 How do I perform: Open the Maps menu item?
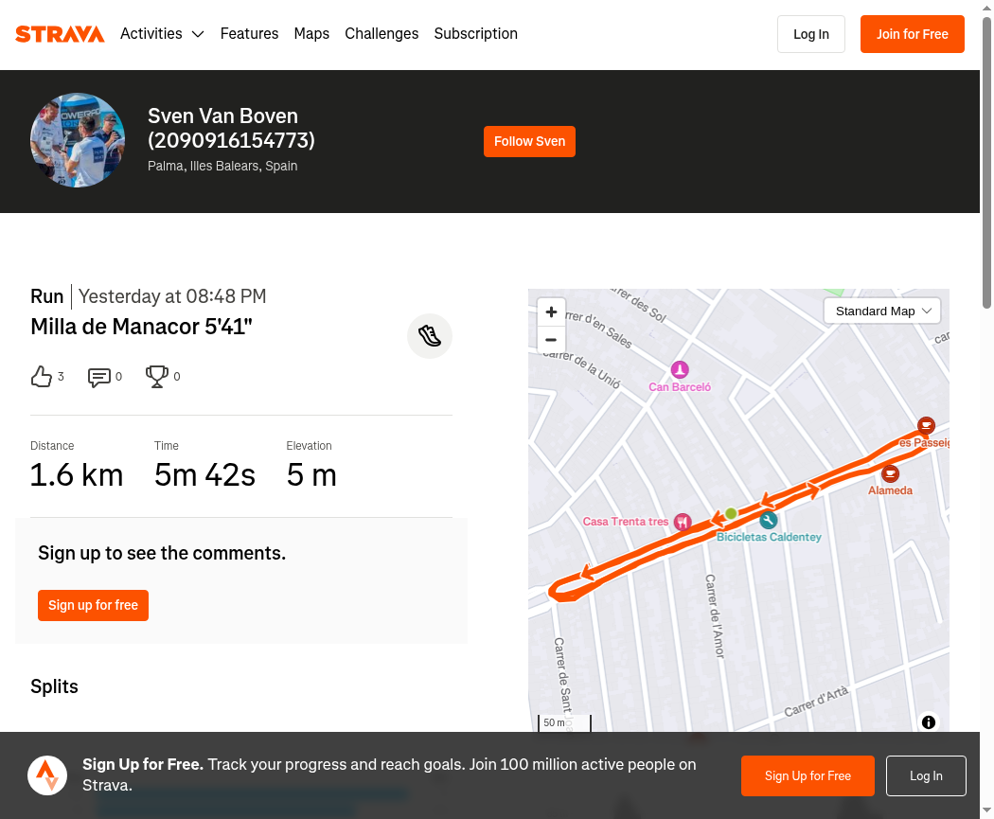point(311,33)
